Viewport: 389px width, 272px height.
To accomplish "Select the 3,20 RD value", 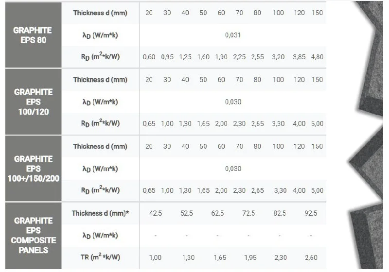I will pyautogui.click(x=278, y=57).
